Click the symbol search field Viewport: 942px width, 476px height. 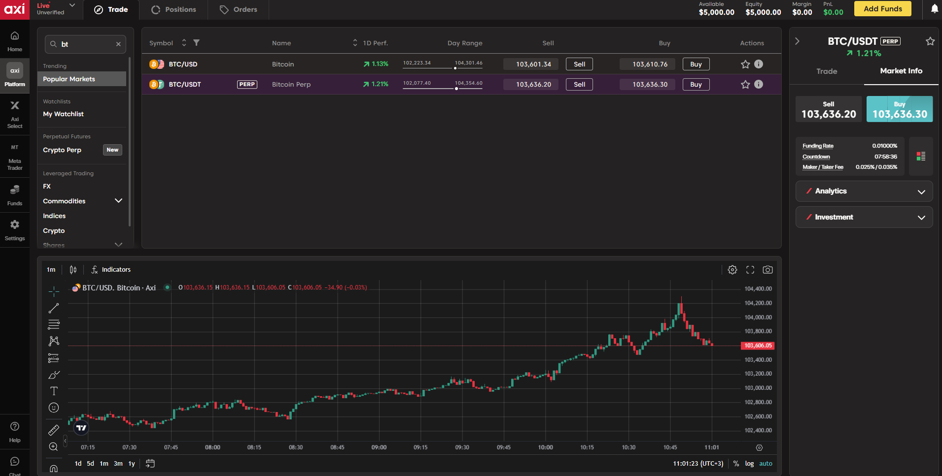86,44
